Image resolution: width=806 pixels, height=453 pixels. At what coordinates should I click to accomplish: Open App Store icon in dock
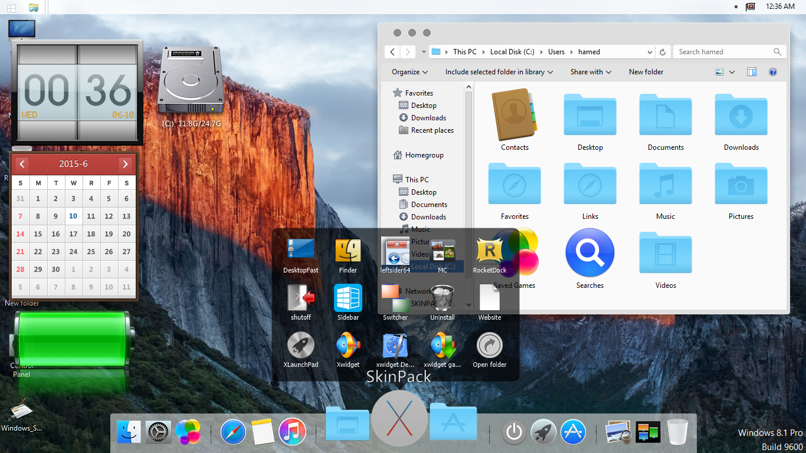point(573,432)
